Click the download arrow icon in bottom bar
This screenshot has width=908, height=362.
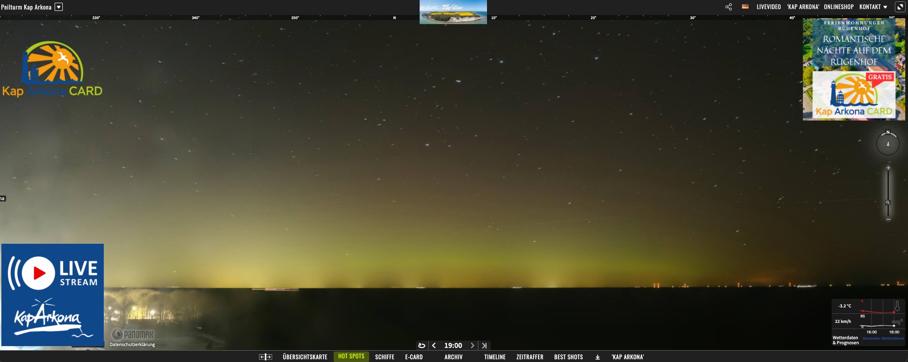tap(598, 357)
